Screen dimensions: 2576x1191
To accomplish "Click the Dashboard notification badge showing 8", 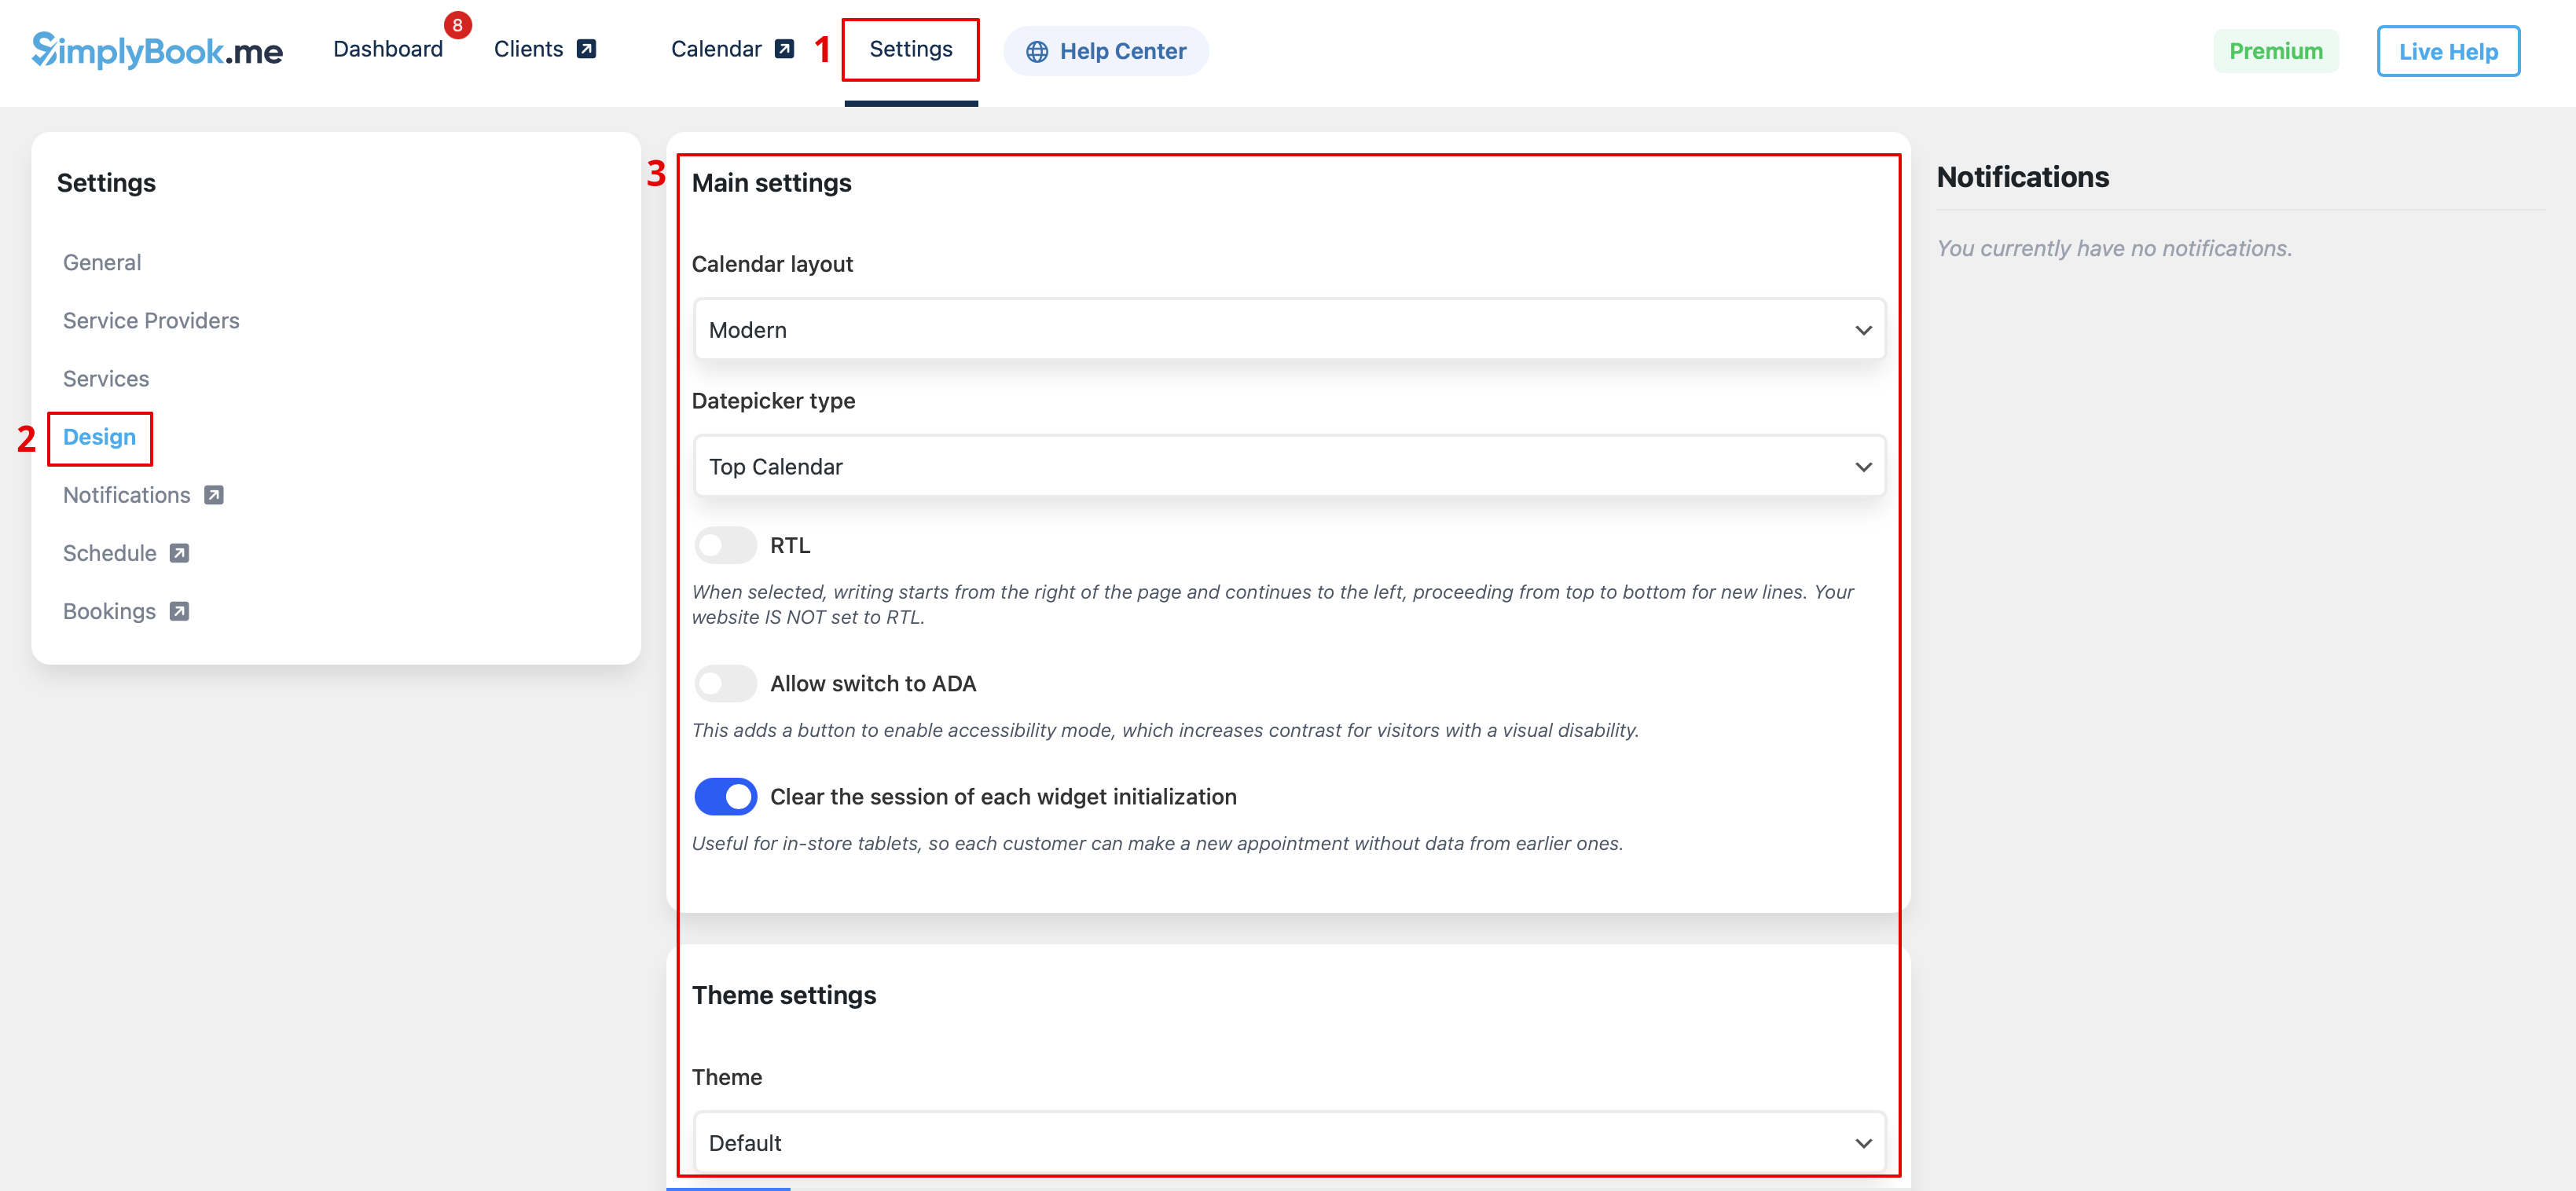I will pyautogui.click(x=457, y=25).
